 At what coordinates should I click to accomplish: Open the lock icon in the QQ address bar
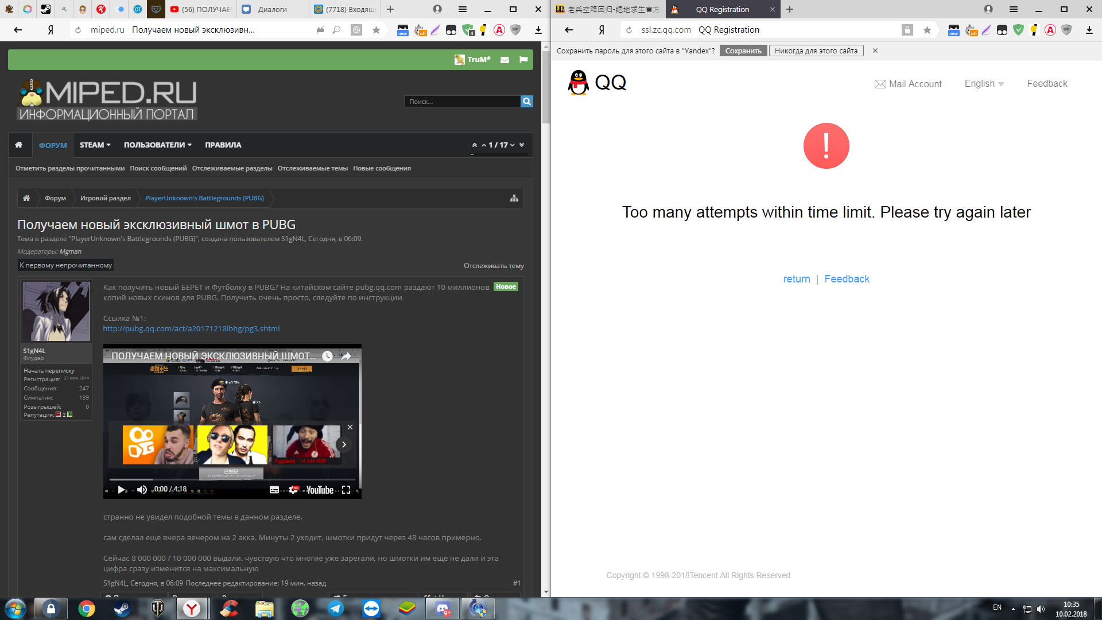click(x=907, y=30)
